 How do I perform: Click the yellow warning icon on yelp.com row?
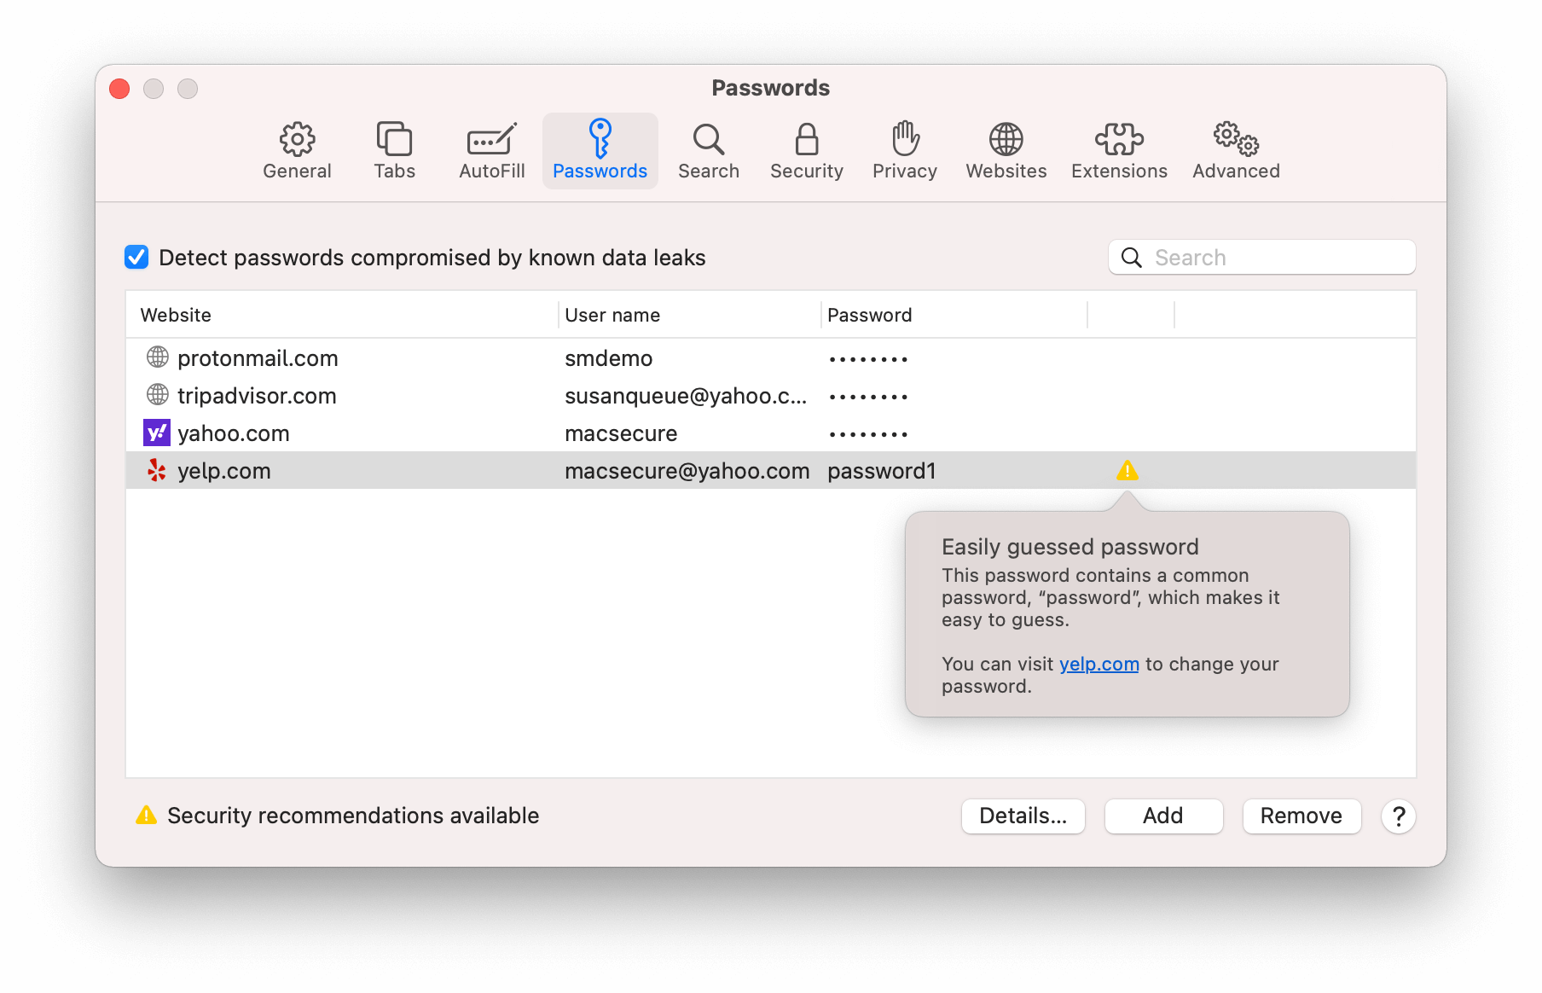click(x=1127, y=471)
